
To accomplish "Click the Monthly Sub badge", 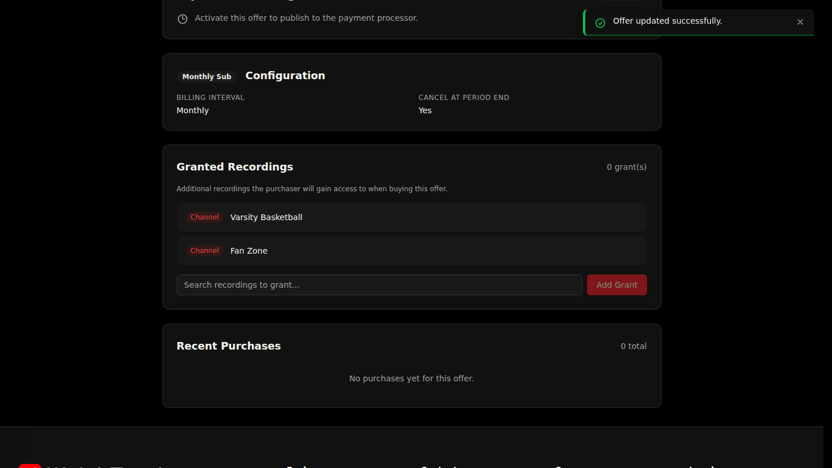I will click(x=207, y=77).
